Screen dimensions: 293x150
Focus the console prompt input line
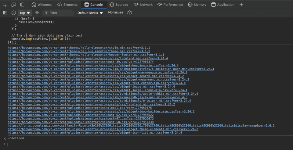click(x=122, y=144)
